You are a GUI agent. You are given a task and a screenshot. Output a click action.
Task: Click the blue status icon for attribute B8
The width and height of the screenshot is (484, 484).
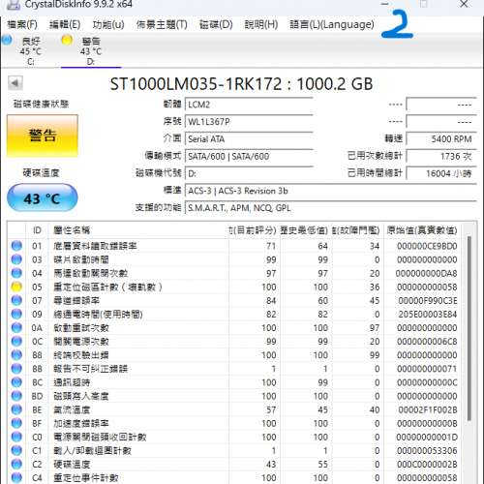click(x=16, y=355)
